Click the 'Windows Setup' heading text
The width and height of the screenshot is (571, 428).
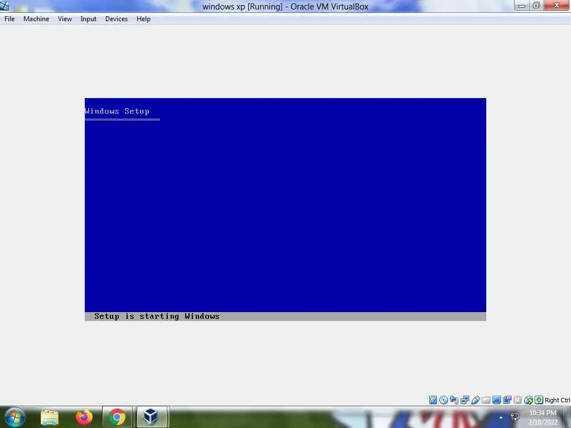(117, 111)
